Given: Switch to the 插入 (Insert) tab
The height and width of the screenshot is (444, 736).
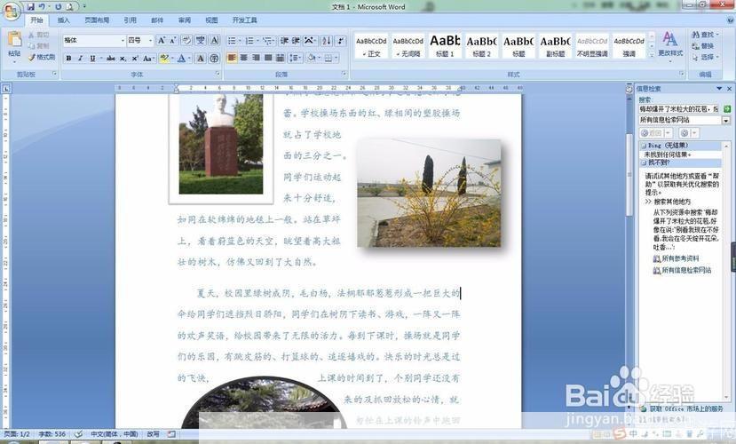Looking at the screenshot, I should coord(63,20).
